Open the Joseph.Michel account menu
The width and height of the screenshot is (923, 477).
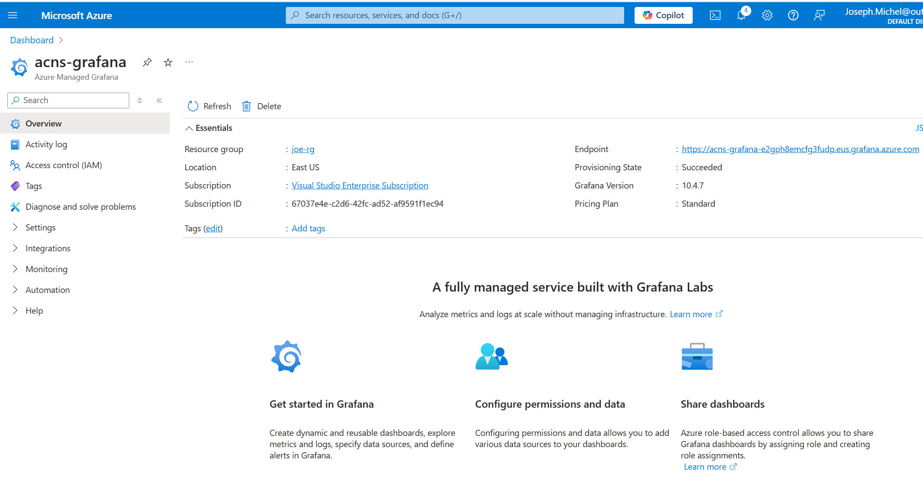click(884, 16)
